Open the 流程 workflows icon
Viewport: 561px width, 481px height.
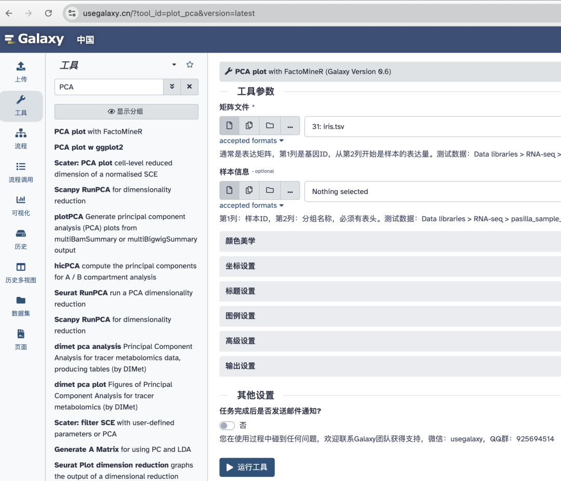click(20, 136)
